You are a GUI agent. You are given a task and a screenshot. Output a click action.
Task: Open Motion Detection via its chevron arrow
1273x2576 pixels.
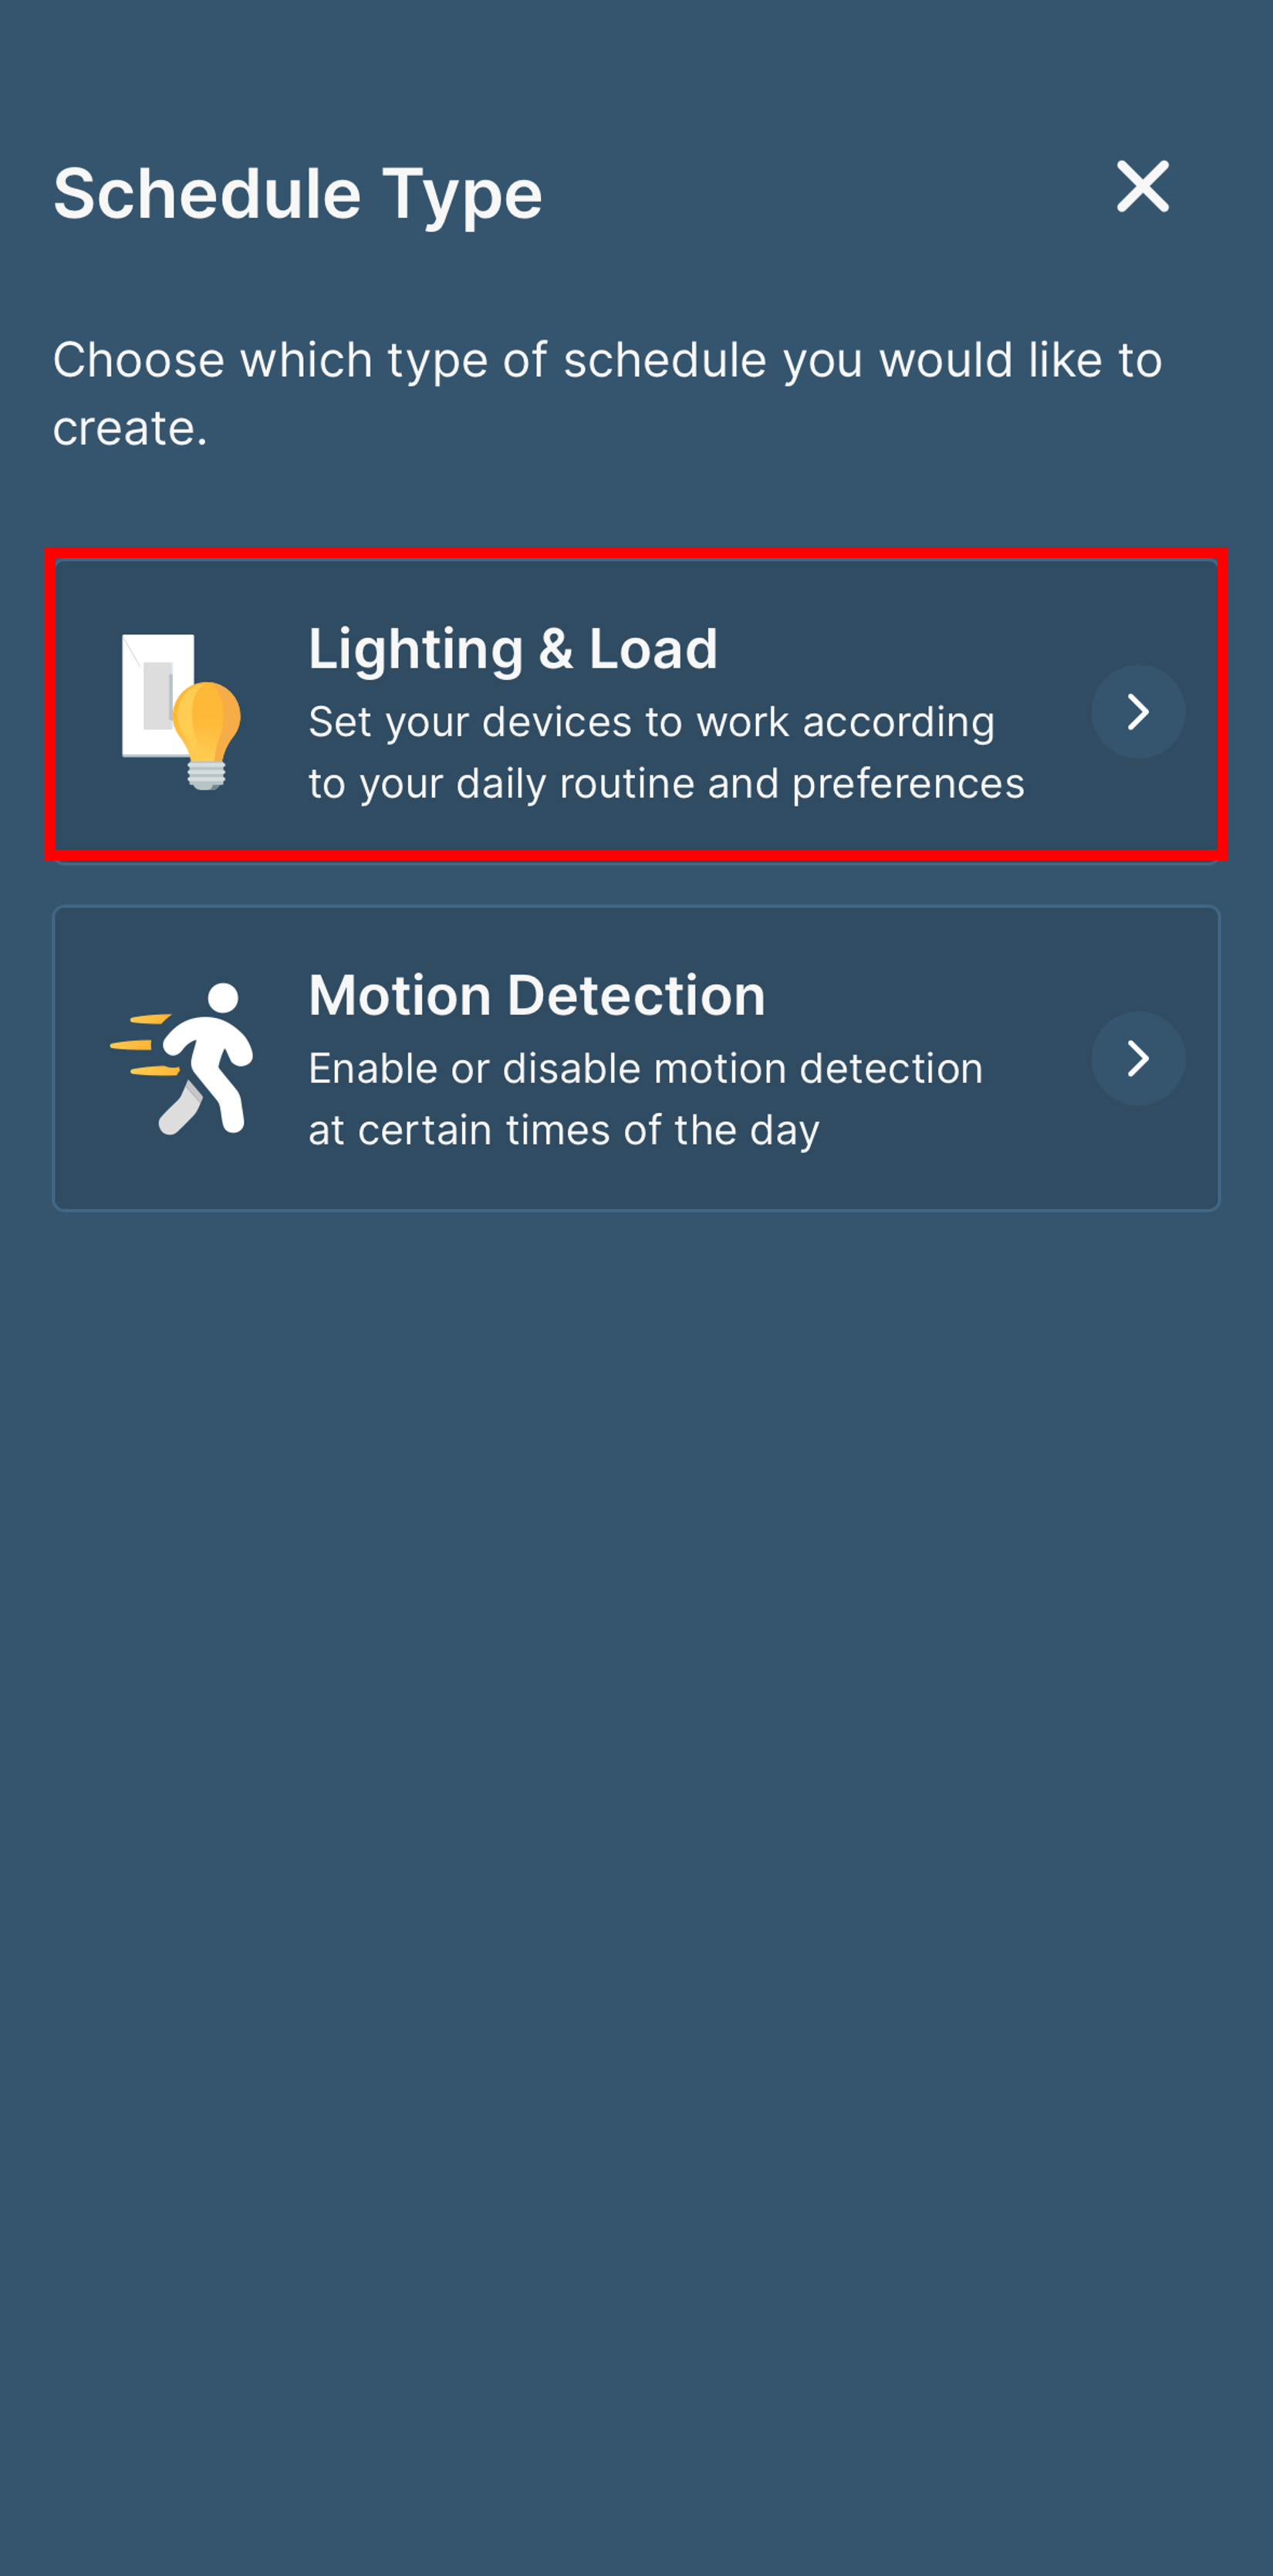click(1138, 1058)
